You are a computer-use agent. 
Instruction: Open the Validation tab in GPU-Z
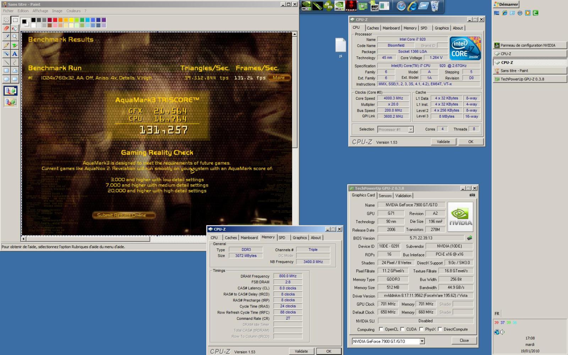coord(403,196)
